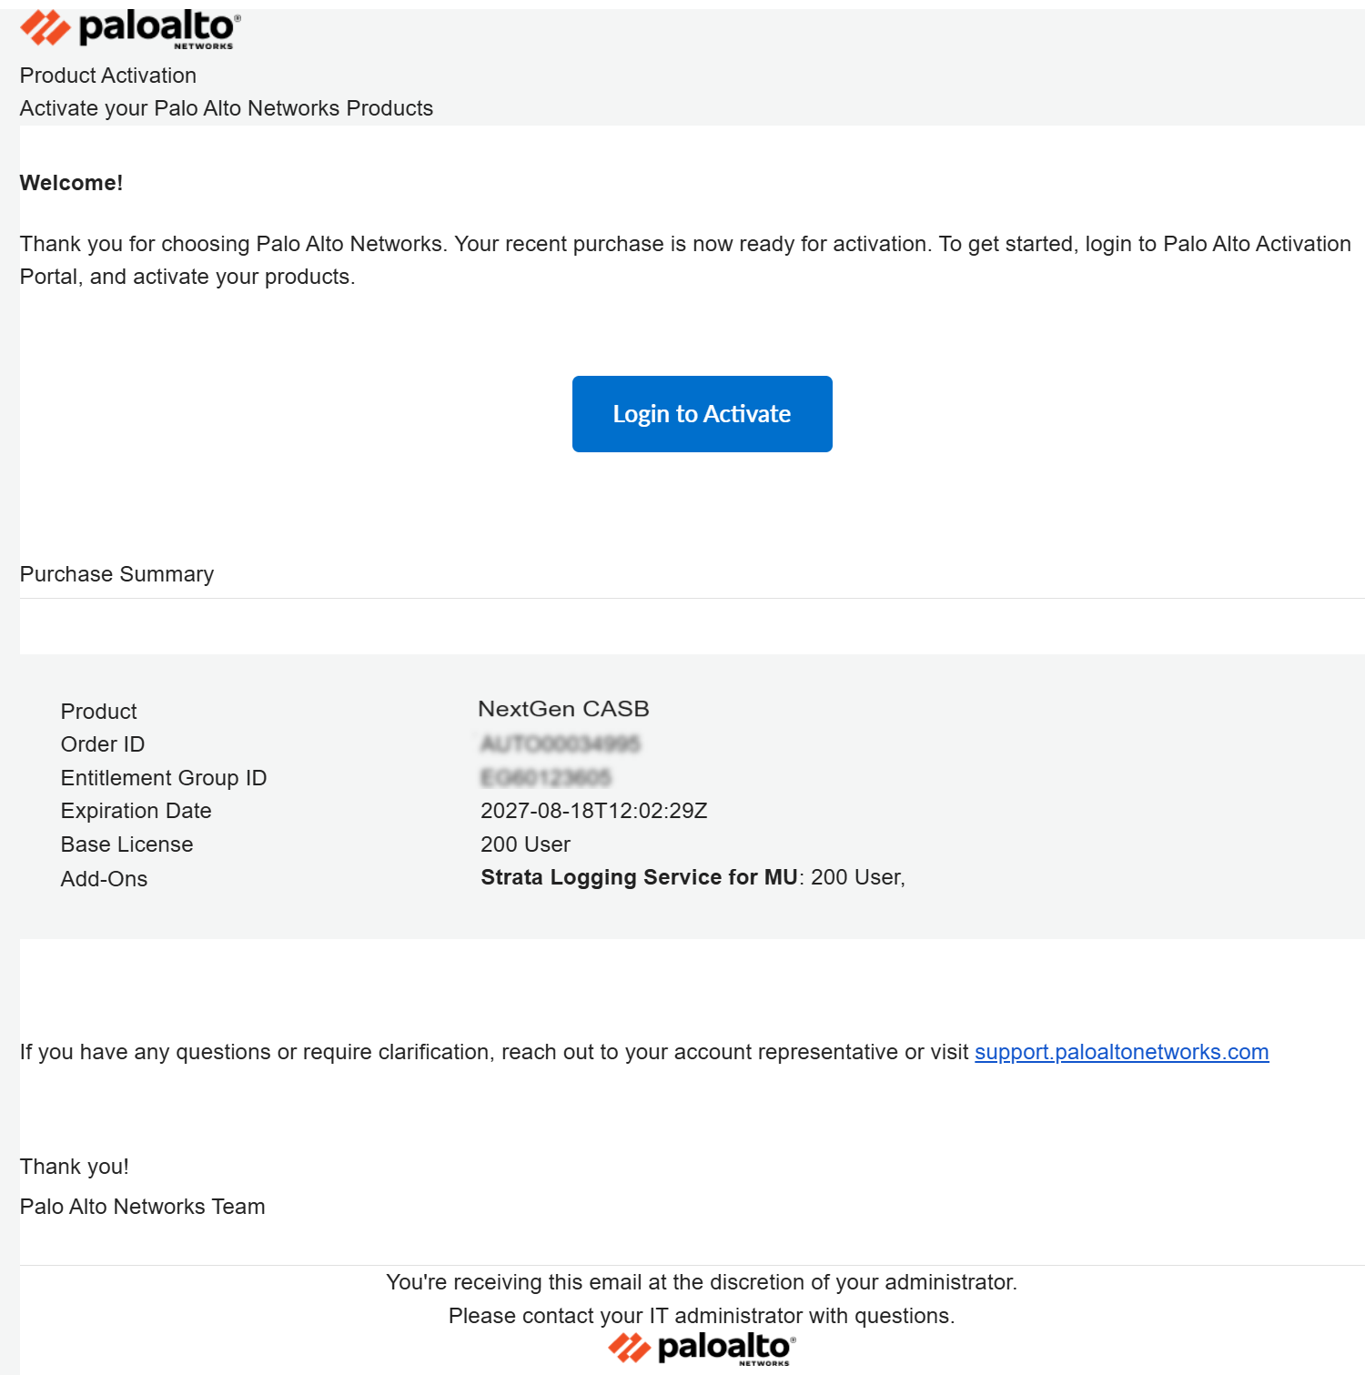Click the NextGen CASB product value
The height and width of the screenshot is (1375, 1365).
tap(563, 709)
